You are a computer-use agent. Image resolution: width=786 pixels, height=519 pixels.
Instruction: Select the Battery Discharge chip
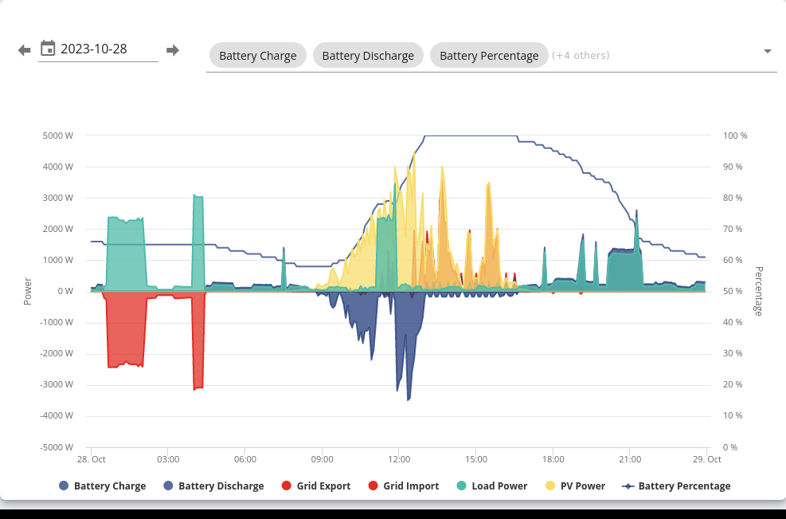(x=368, y=55)
